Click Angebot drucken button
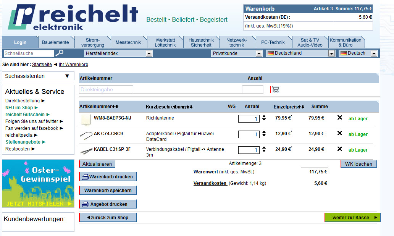The width and height of the screenshot is (394, 236). click(x=108, y=204)
